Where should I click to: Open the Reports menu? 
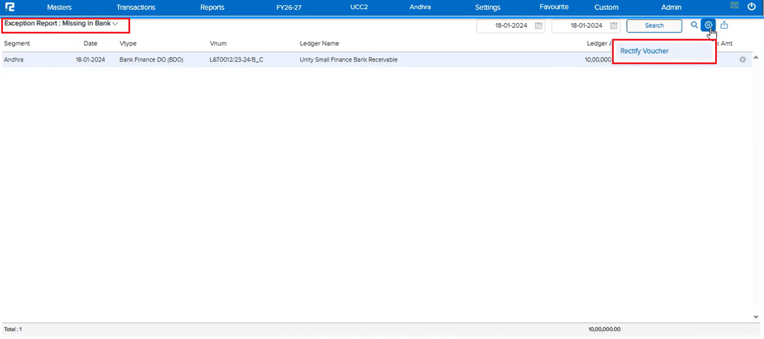tap(212, 8)
